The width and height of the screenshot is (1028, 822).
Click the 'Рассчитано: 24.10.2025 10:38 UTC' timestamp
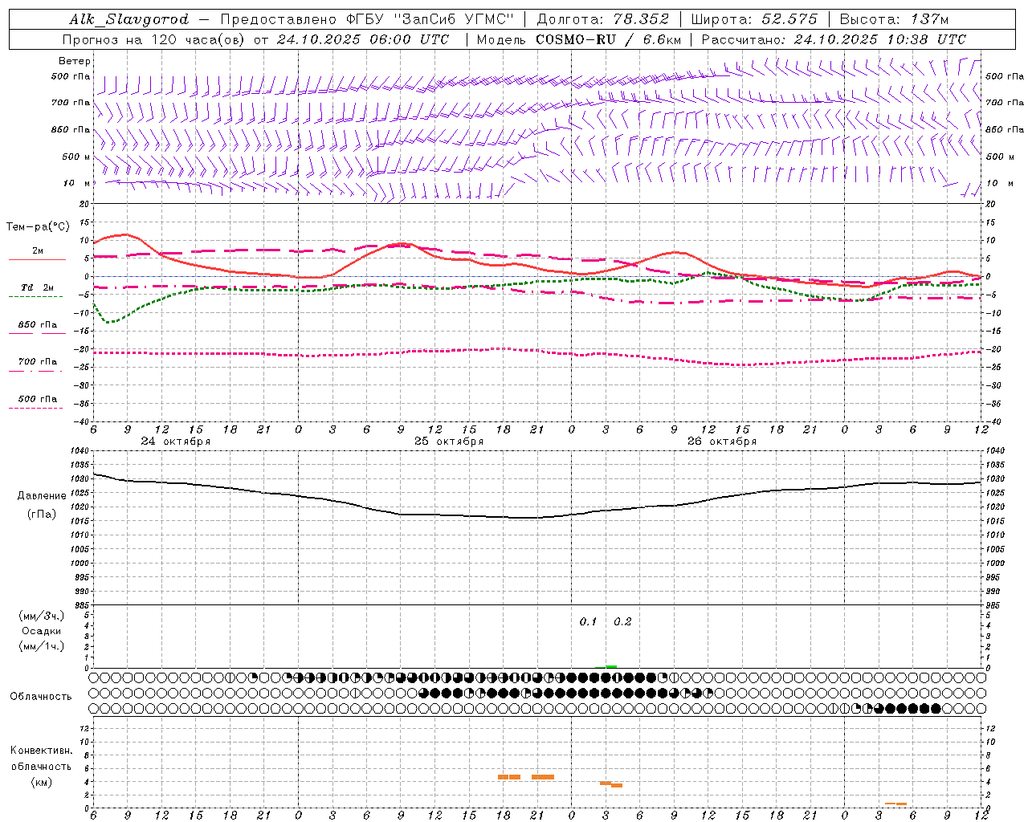(x=834, y=39)
